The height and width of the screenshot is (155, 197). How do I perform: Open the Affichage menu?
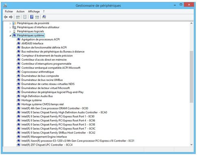(x=34, y=11)
